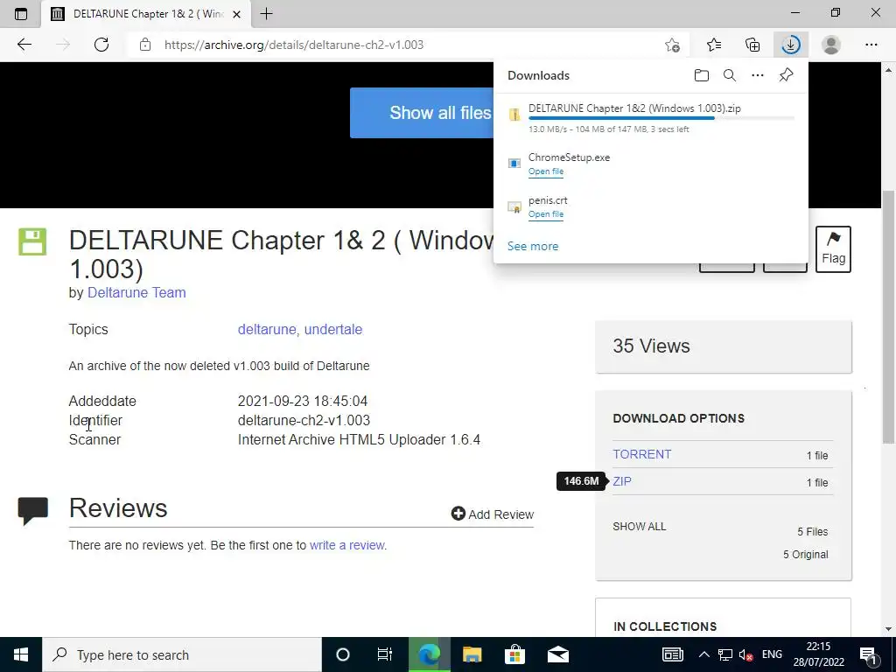View site info lock icon
896x672 pixels.
click(145, 45)
